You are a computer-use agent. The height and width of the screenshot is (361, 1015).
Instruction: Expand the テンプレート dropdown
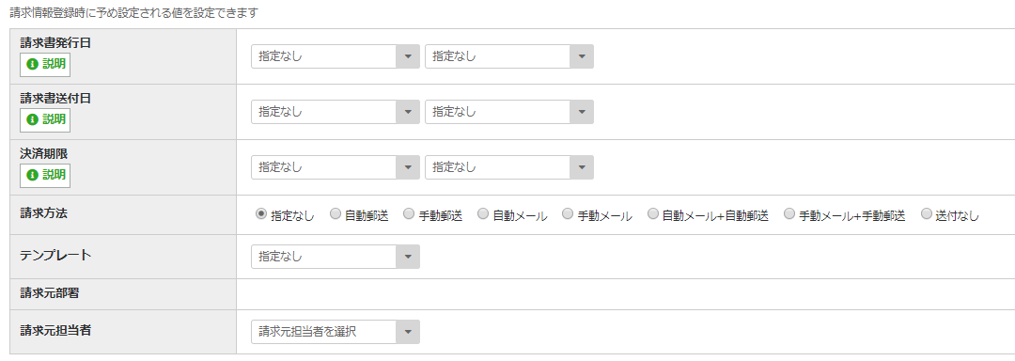pos(336,257)
